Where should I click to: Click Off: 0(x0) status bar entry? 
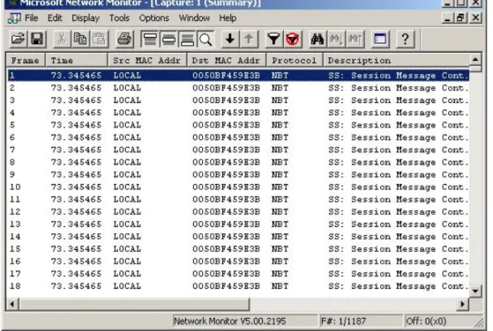426,321
